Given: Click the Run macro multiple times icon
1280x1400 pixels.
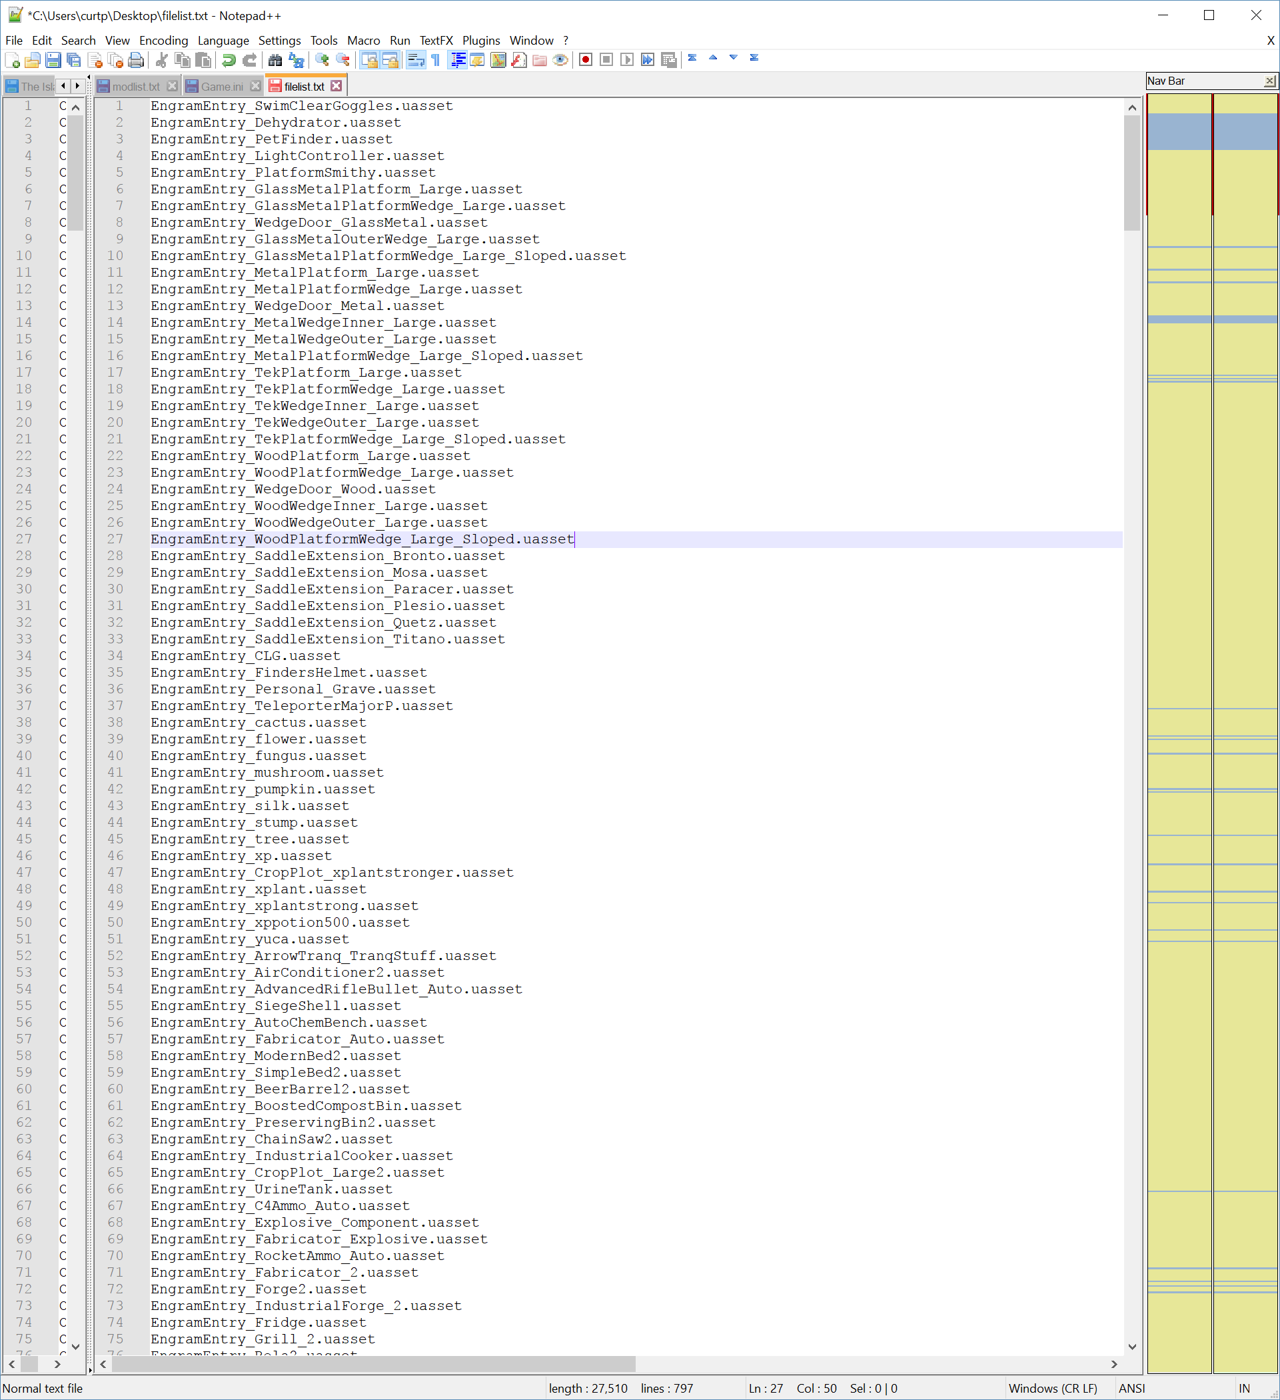Looking at the screenshot, I should pyautogui.click(x=648, y=60).
